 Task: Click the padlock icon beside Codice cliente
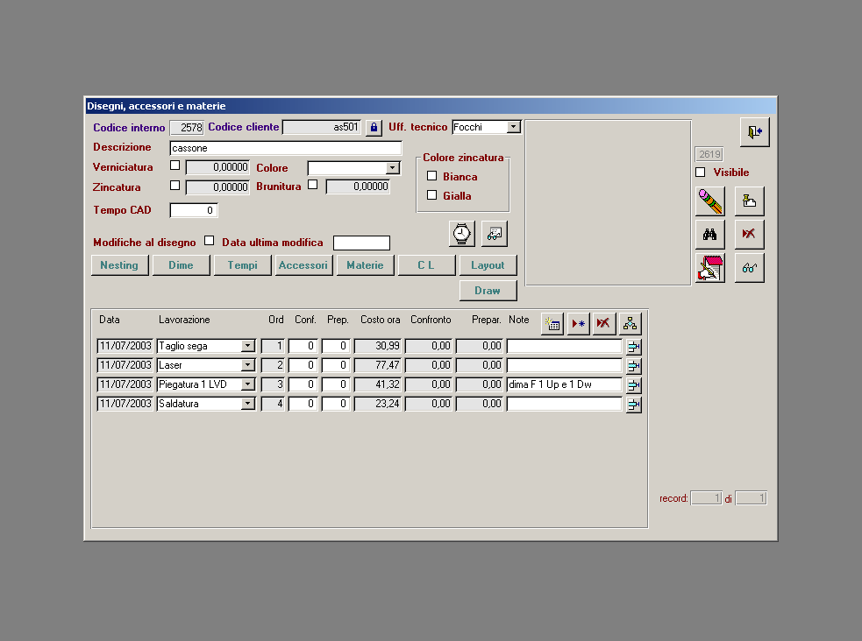coord(374,128)
